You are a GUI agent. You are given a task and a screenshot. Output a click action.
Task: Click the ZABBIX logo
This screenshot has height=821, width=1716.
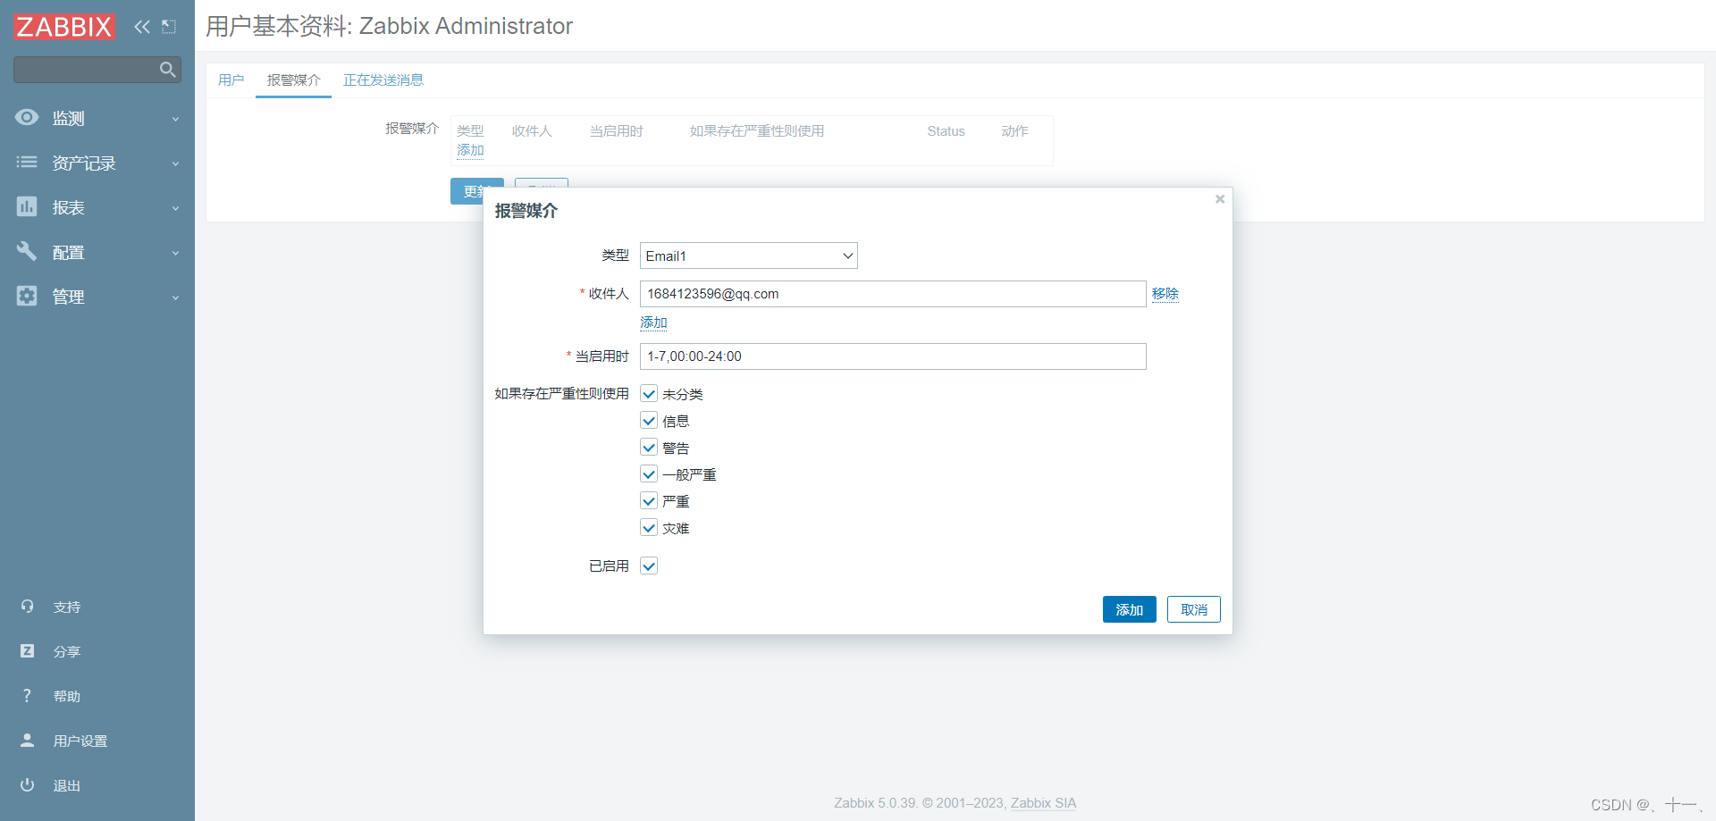[64, 27]
